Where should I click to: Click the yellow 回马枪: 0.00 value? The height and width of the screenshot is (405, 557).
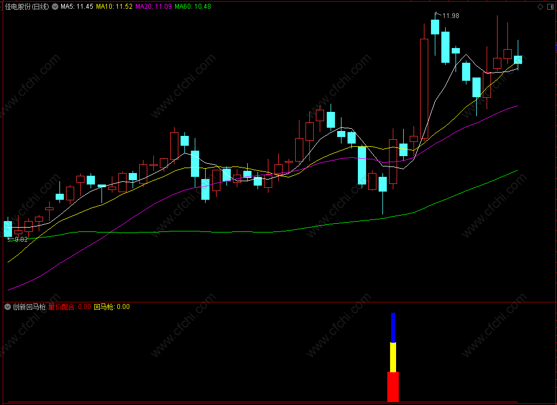[112, 307]
